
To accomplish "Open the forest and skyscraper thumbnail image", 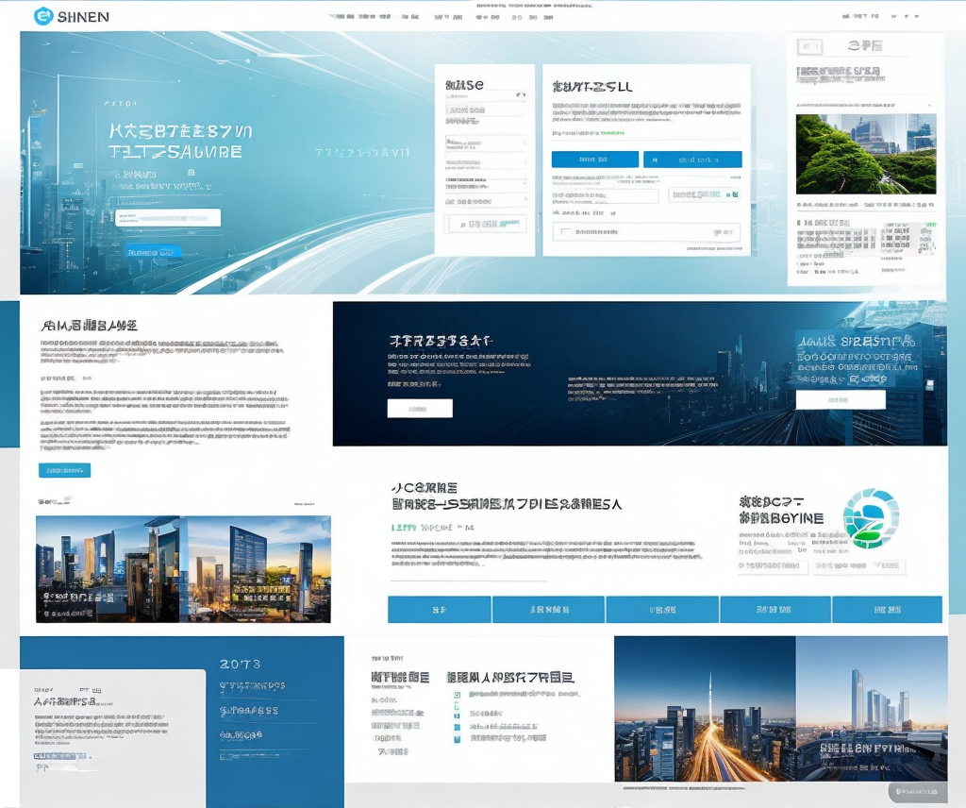I will point(865,154).
